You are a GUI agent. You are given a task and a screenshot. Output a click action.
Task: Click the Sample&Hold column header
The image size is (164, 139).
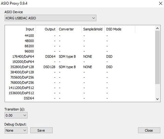(x=93, y=29)
